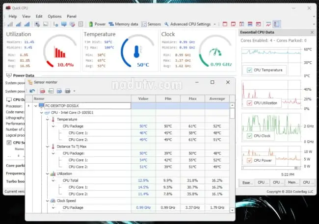The image size is (319, 224).
Task: Switch to the Mem... bottom tab
Action: pos(292,182)
